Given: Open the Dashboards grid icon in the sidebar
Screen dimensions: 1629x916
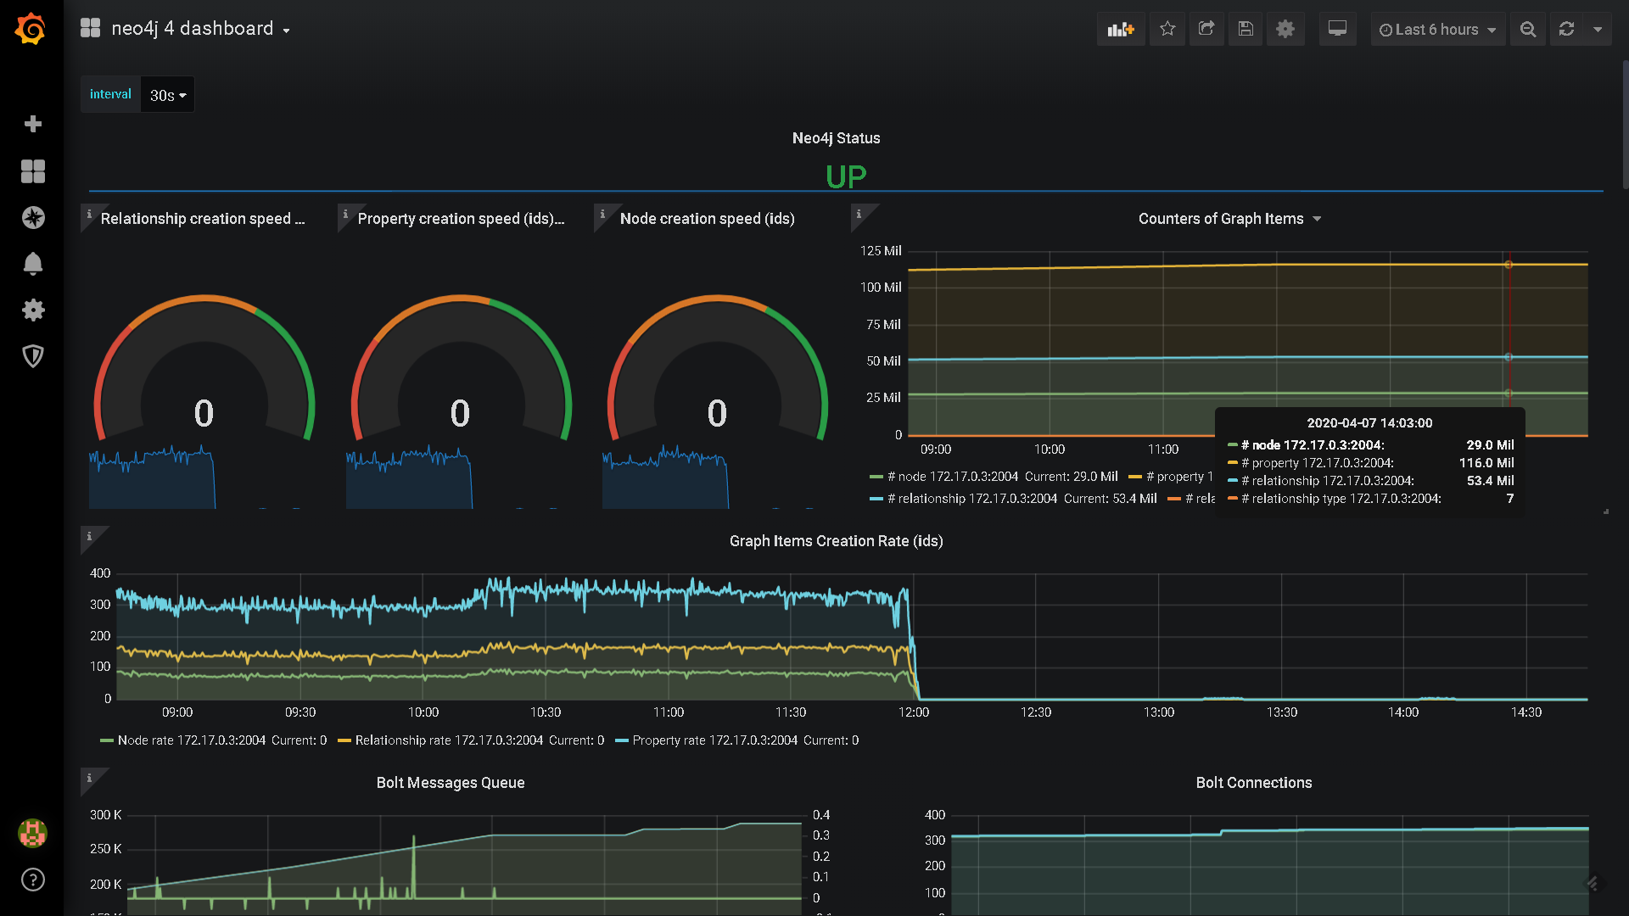Looking at the screenshot, I should point(33,171).
